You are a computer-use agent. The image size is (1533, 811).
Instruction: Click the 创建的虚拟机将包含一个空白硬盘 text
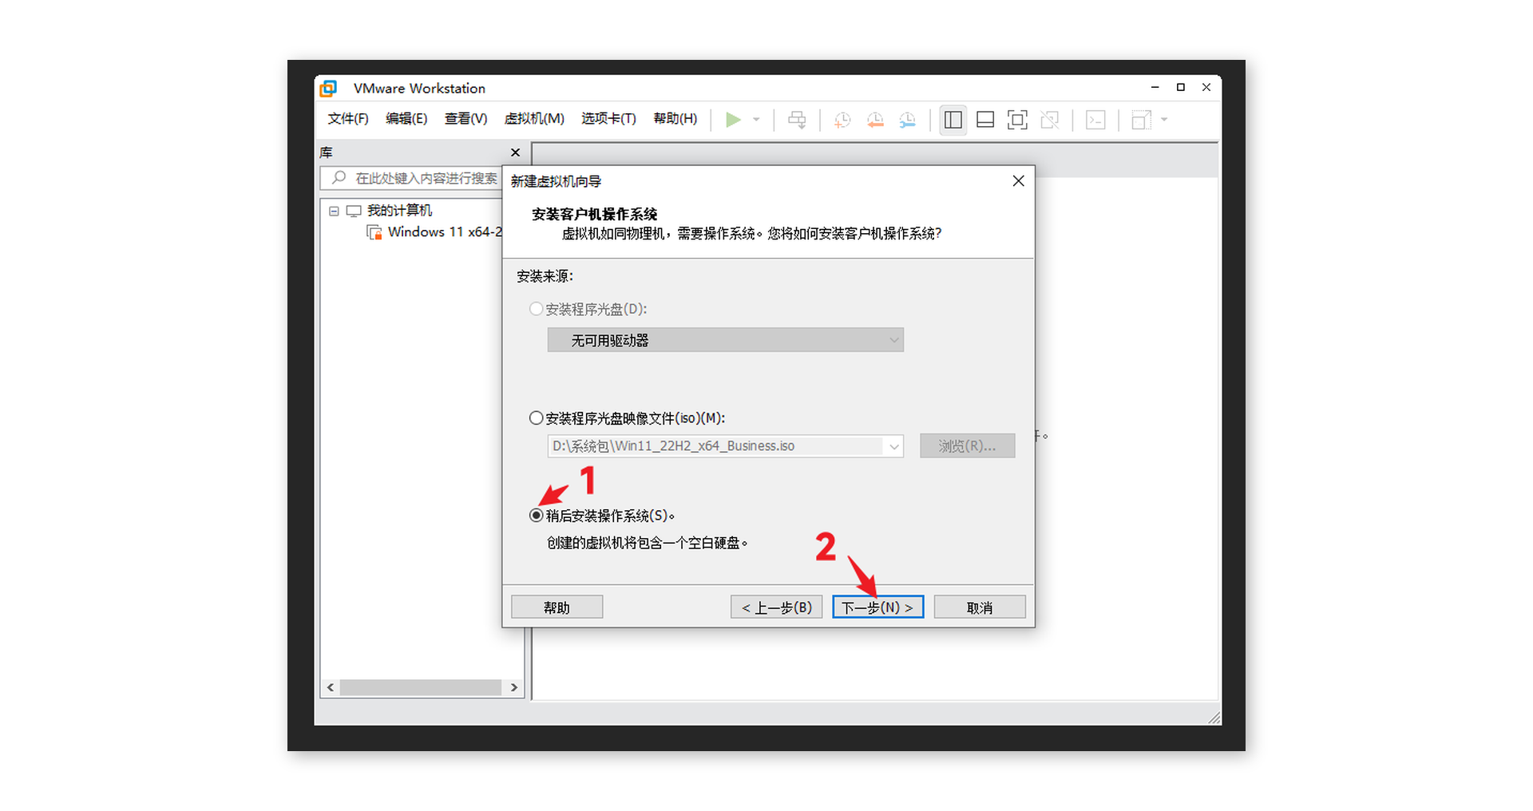[647, 543]
